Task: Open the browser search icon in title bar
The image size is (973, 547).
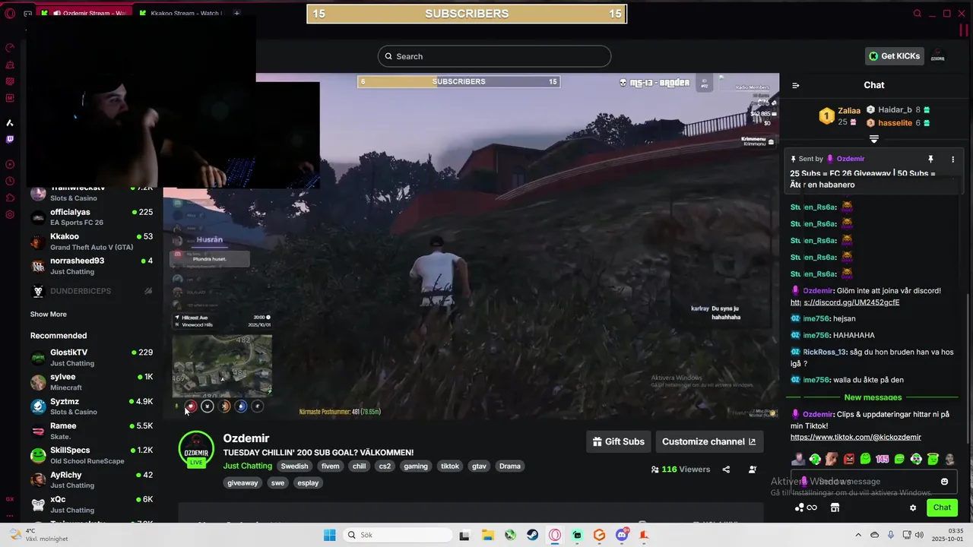Action: tap(918, 14)
